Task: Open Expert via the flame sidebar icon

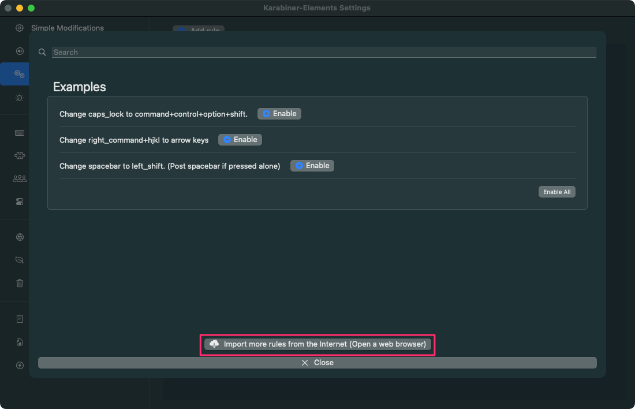Action: pyautogui.click(x=20, y=342)
